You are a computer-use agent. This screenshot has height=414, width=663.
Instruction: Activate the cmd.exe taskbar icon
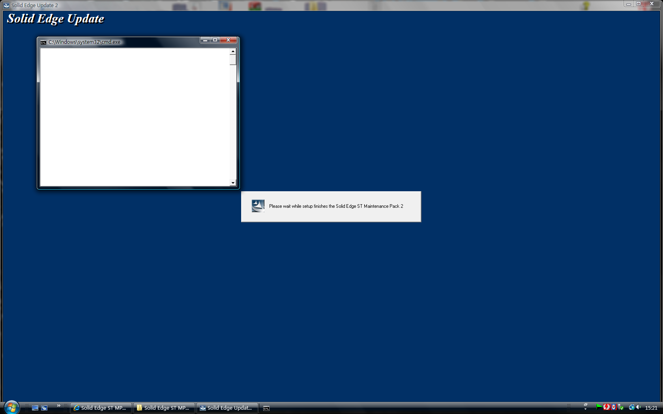pyautogui.click(x=266, y=408)
